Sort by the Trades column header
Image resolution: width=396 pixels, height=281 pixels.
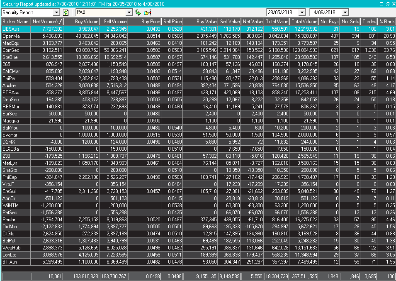pyautogui.click(x=369, y=22)
